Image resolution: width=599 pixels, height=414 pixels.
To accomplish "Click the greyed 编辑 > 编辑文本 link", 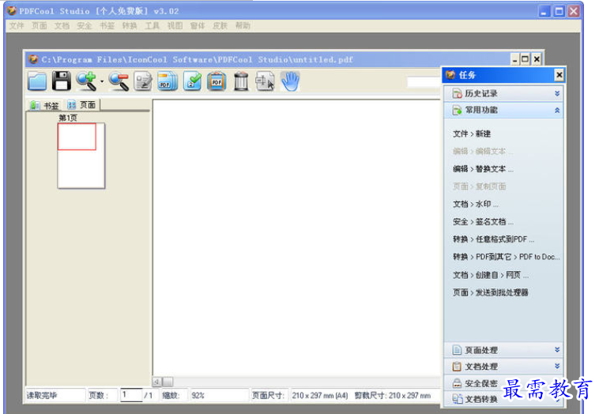I will coord(483,151).
